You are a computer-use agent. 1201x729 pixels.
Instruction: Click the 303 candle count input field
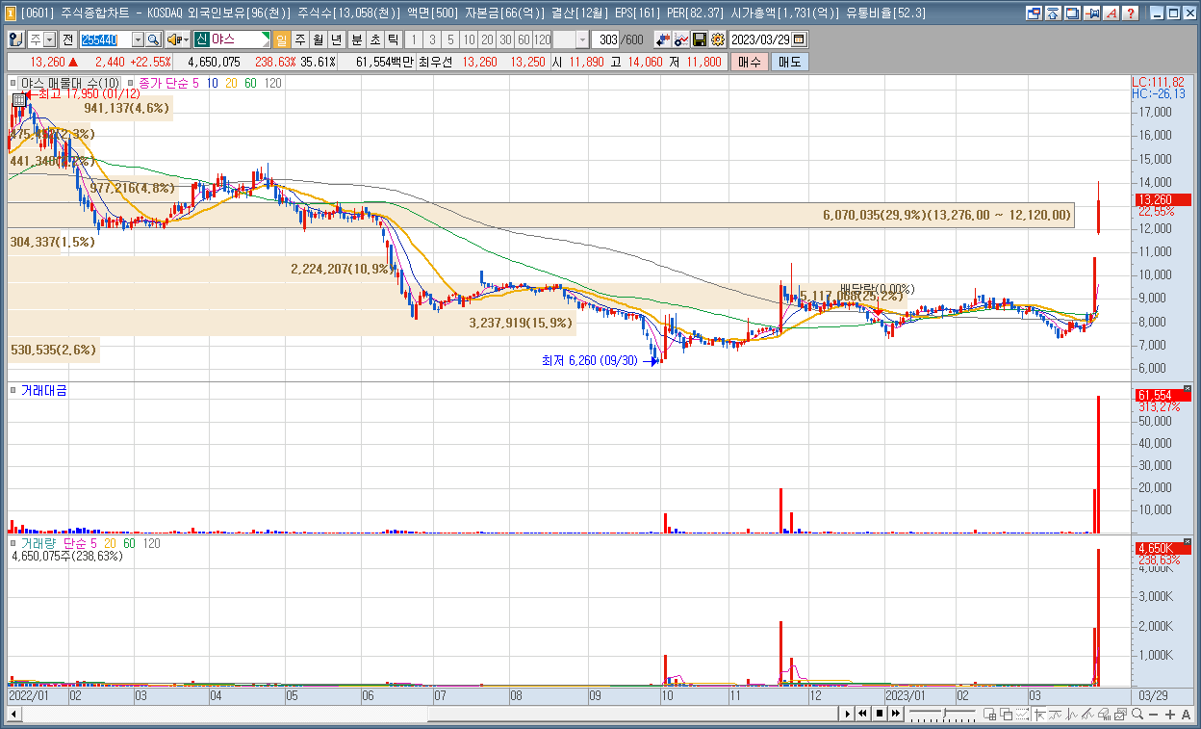click(604, 39)
